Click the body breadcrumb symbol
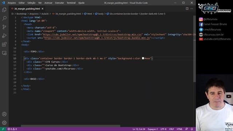 pyautogui.click(x=99, y=14)
